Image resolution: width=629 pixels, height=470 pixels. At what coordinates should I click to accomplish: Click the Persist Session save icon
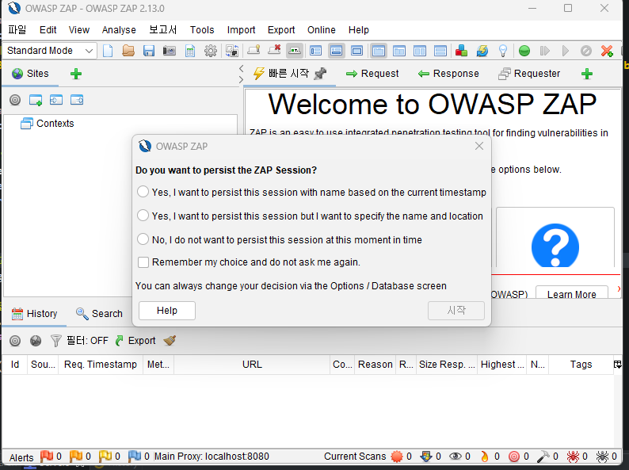pyautogui.click(x=149, y=51)
